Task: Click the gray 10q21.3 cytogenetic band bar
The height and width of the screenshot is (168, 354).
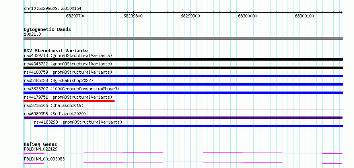Action: 183,38
